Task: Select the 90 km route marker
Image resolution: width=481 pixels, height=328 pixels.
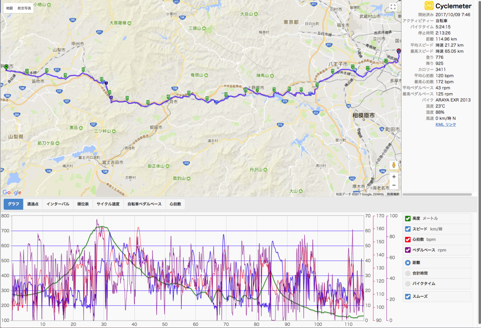Action: (x=317, y=85)
